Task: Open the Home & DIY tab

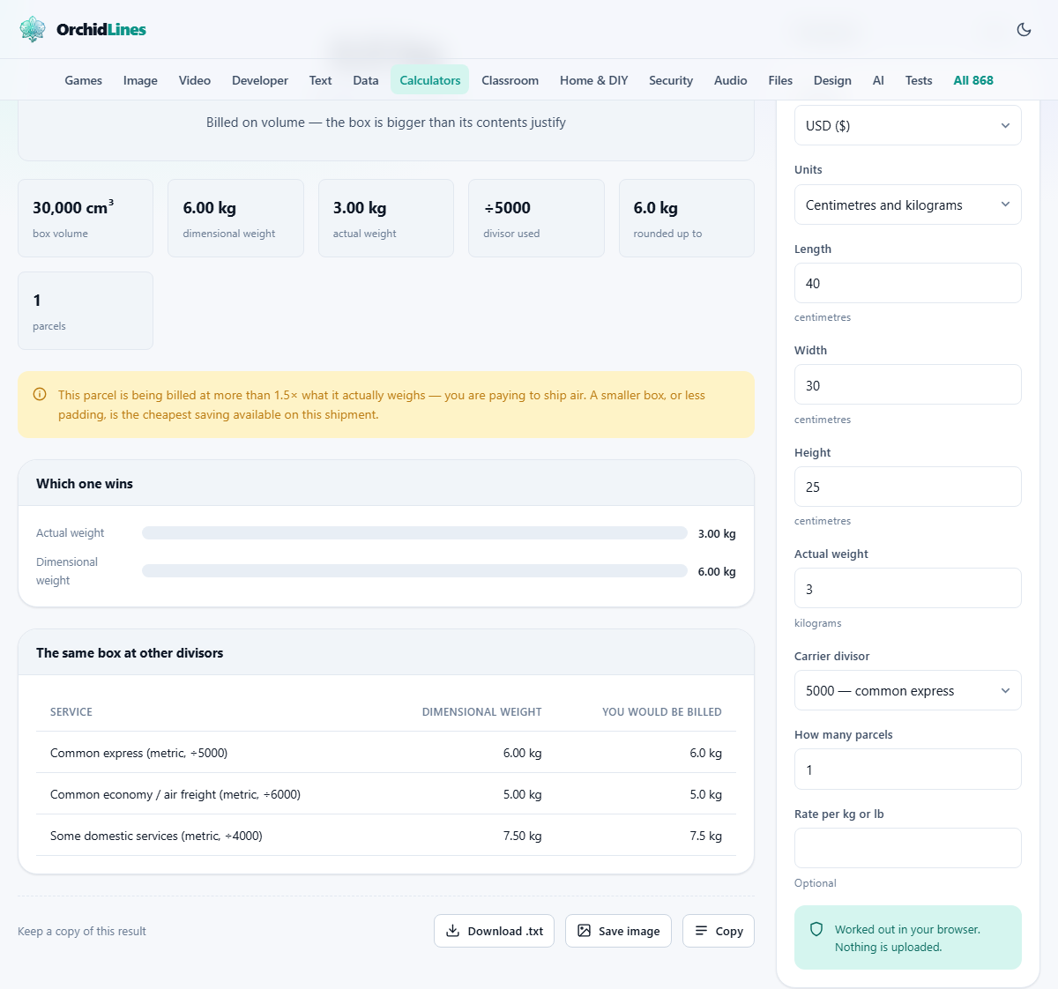Action: pos(594,80)
